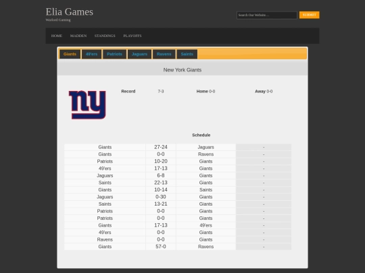Screen dimensions: 365x273
Task: Click the Warlord Gaming tagline
Action: (58, 20)
